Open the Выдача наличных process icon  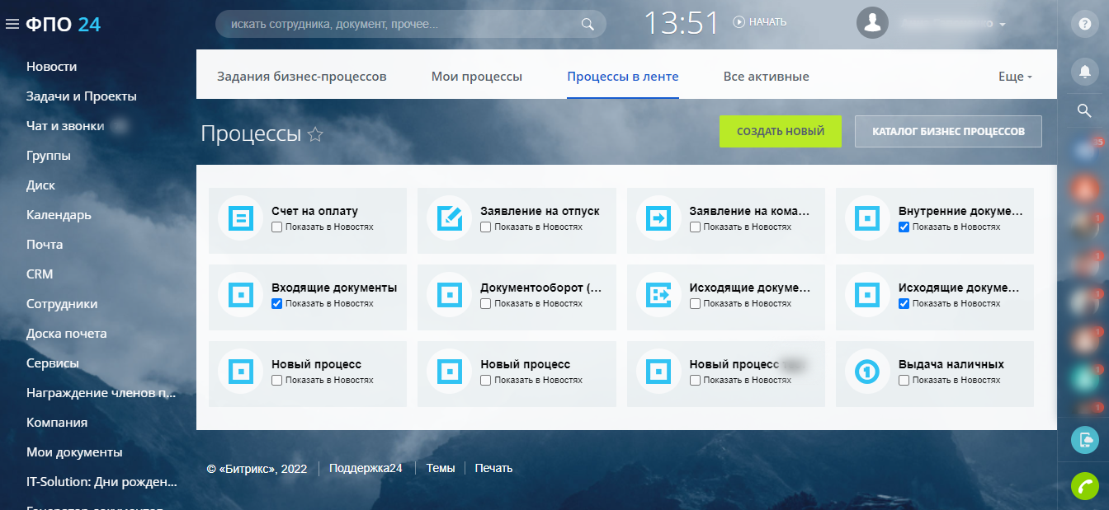point(867,372)
